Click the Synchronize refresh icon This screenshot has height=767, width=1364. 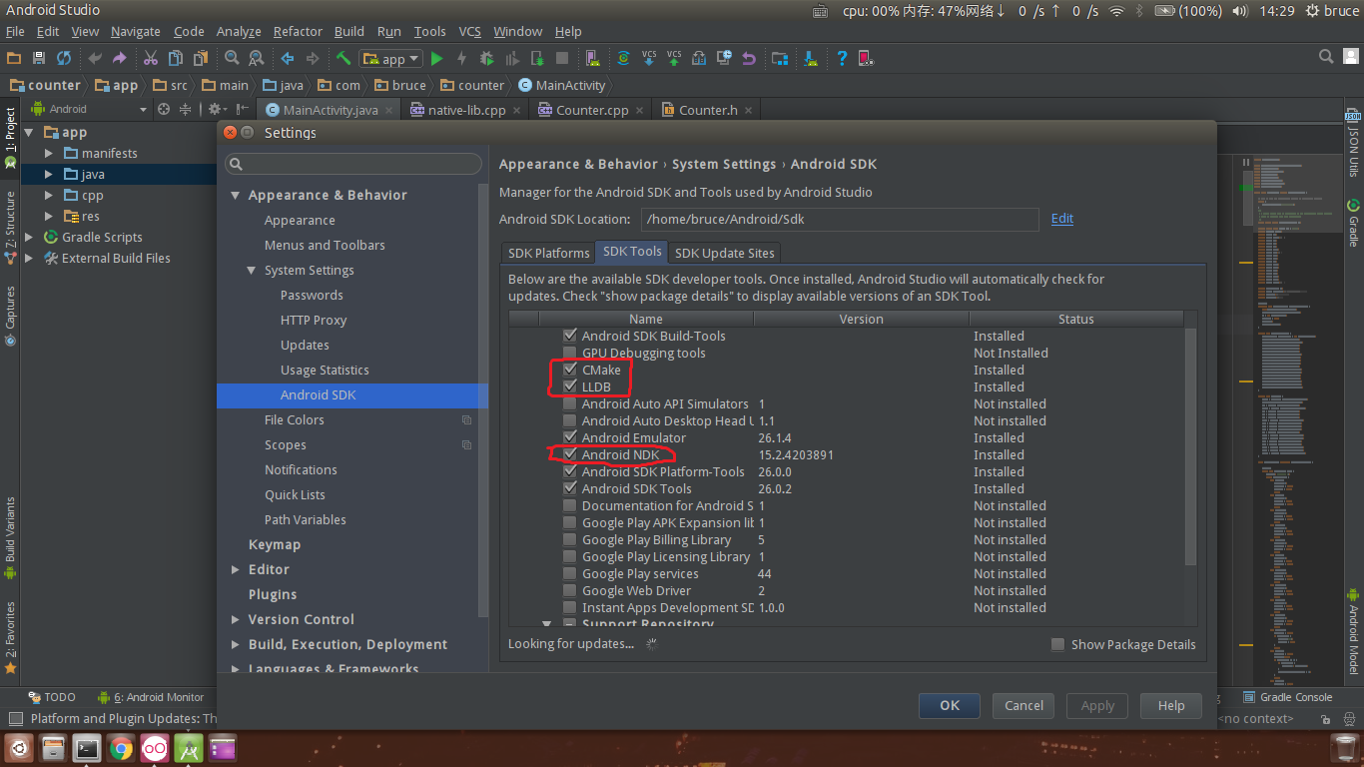pos(64,59)
